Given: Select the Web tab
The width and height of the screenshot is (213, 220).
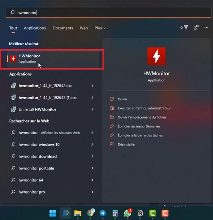Looking at the screenshot, I should 84,28.
